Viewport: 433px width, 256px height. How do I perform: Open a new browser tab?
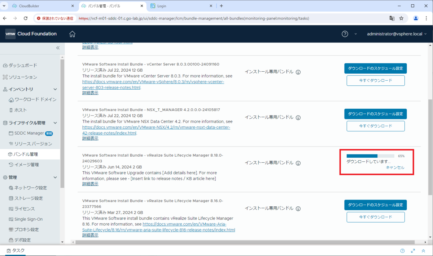pyautogui.click(x=221, y=6)
